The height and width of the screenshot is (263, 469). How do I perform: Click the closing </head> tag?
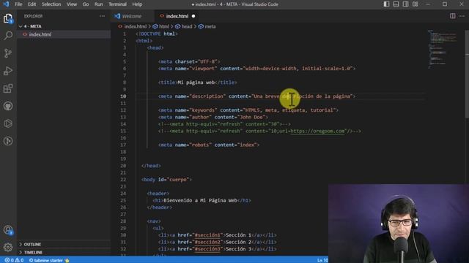click(x=151, y=166)
